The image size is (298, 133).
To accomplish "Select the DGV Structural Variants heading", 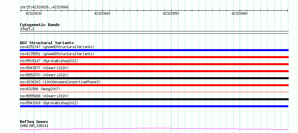I will pyautogui.click(x=47, y=43).
